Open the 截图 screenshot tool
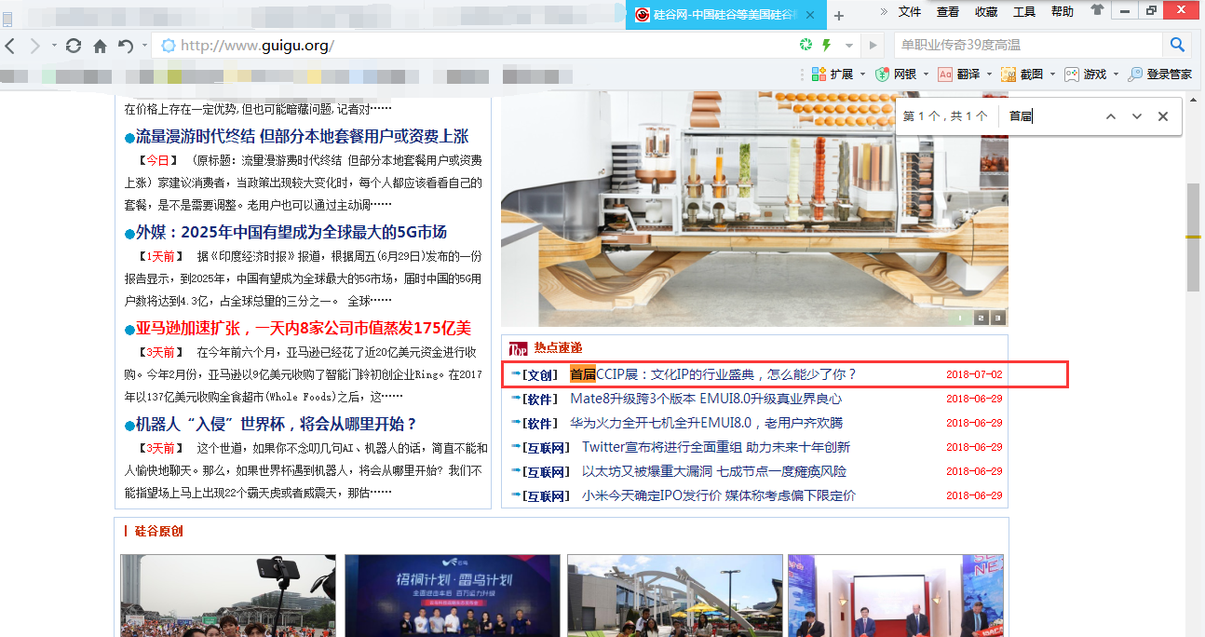 click(1022, 74)
